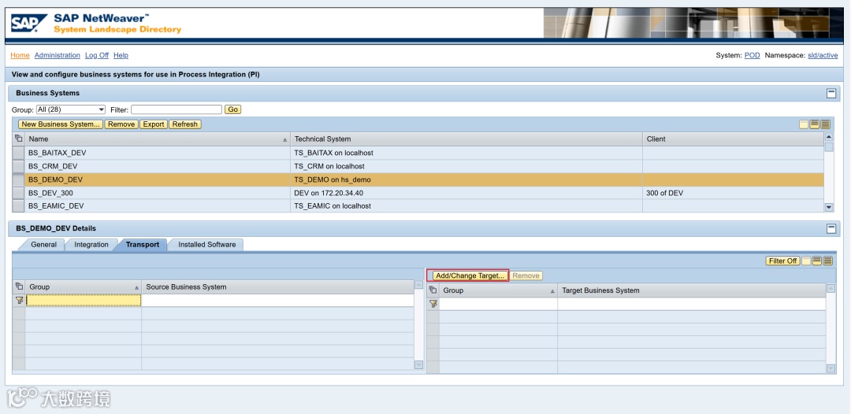Click scroll-up arrow of Source Business System table
Screen dimensions: 851x414
pyautogui.click(x=418, y=285)
